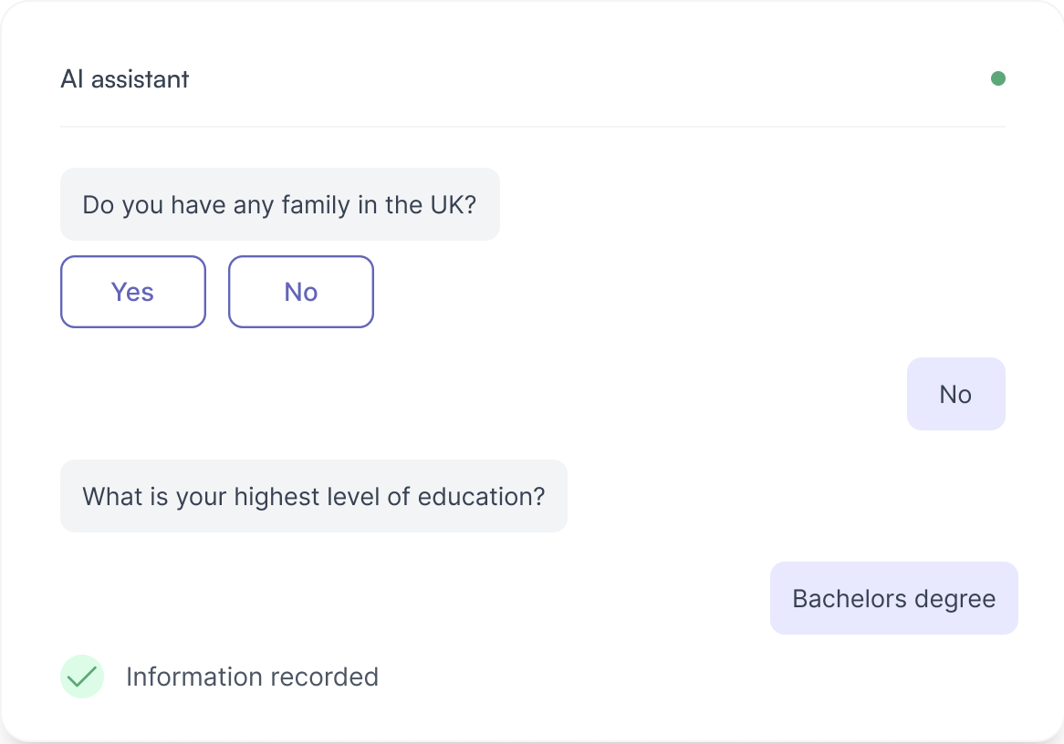The image size is (1064, 744).
Task: Click the Information recorded status text
Action: tap(252, 677)
